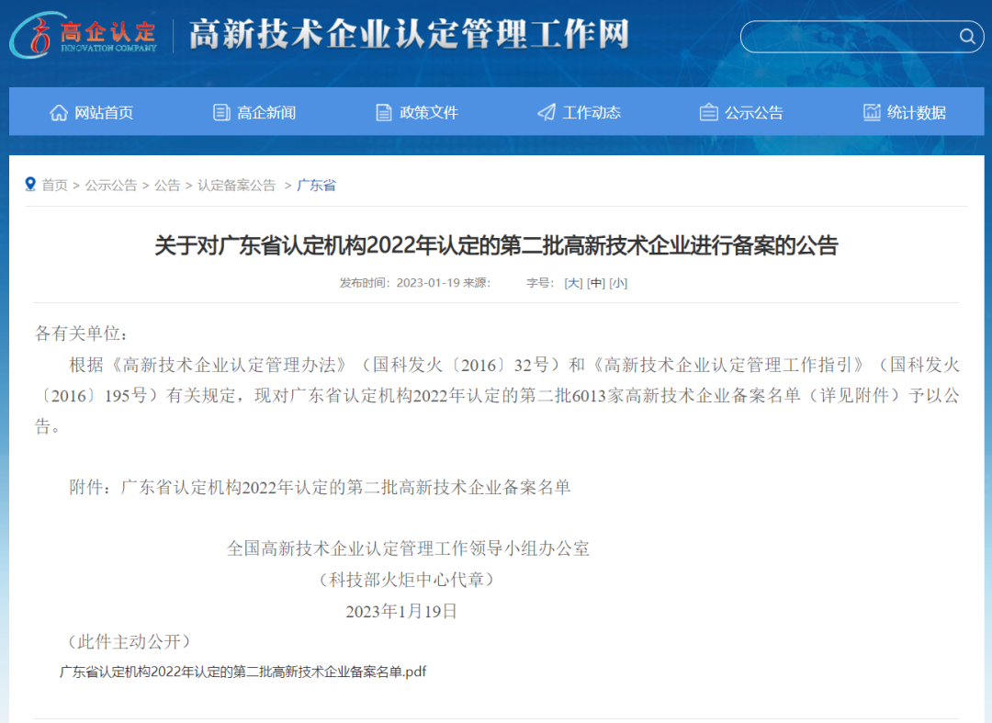Click the search magnifier icon

[x=966, y=36]
